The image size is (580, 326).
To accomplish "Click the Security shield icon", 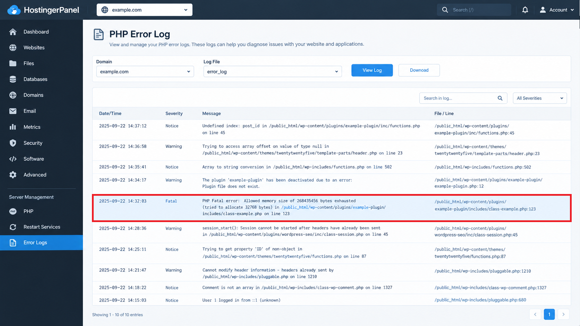I will click(x=13, y=143).
